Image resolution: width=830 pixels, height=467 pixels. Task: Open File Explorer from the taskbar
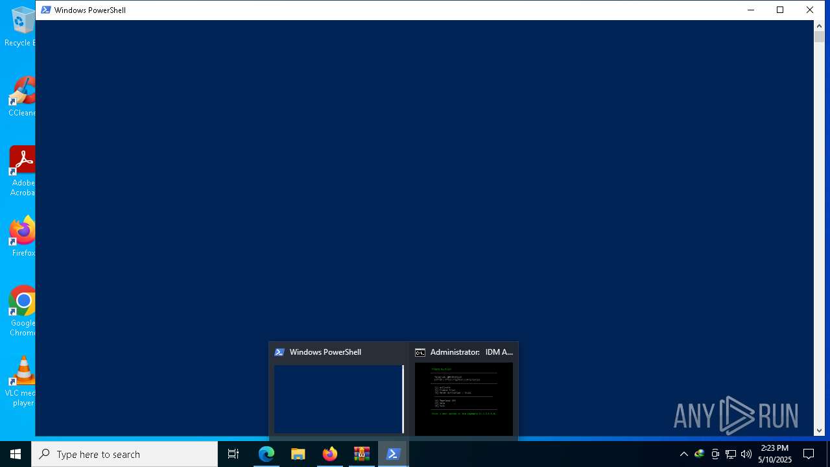tap(298, 454)
